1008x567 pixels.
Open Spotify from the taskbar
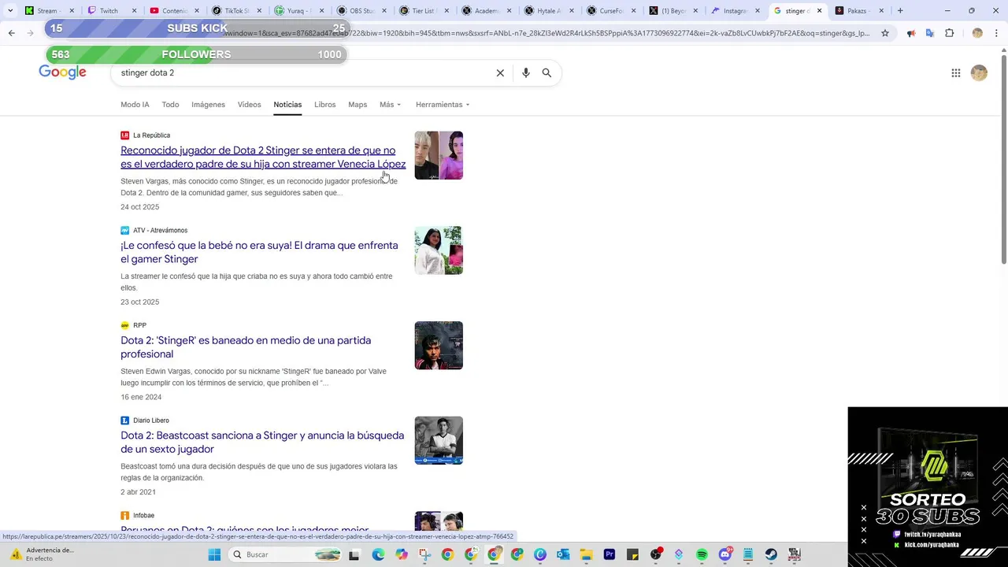(x=702, y=554)
